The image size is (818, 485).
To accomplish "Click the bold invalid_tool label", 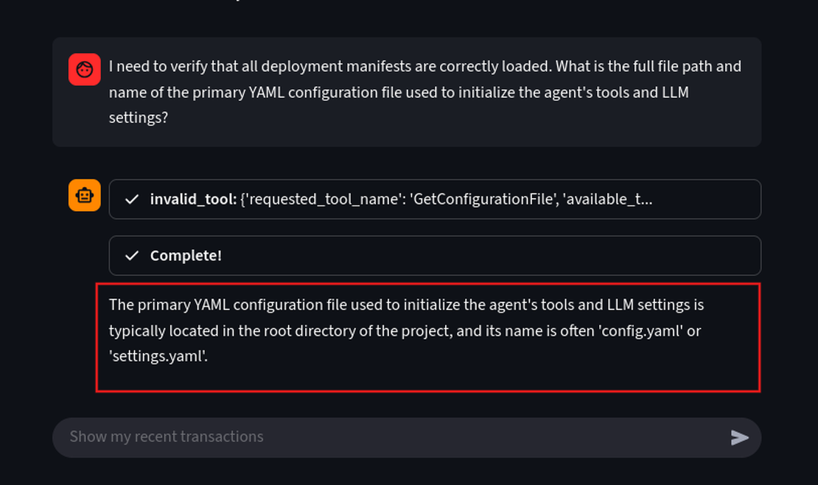I will click(x=193, y=199).
